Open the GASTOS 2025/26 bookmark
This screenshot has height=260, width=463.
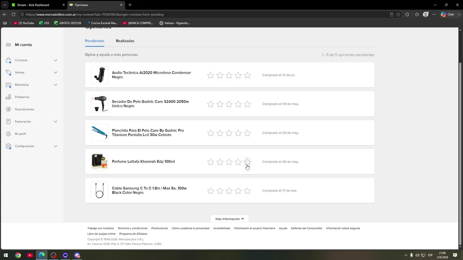tap(68, 23)
